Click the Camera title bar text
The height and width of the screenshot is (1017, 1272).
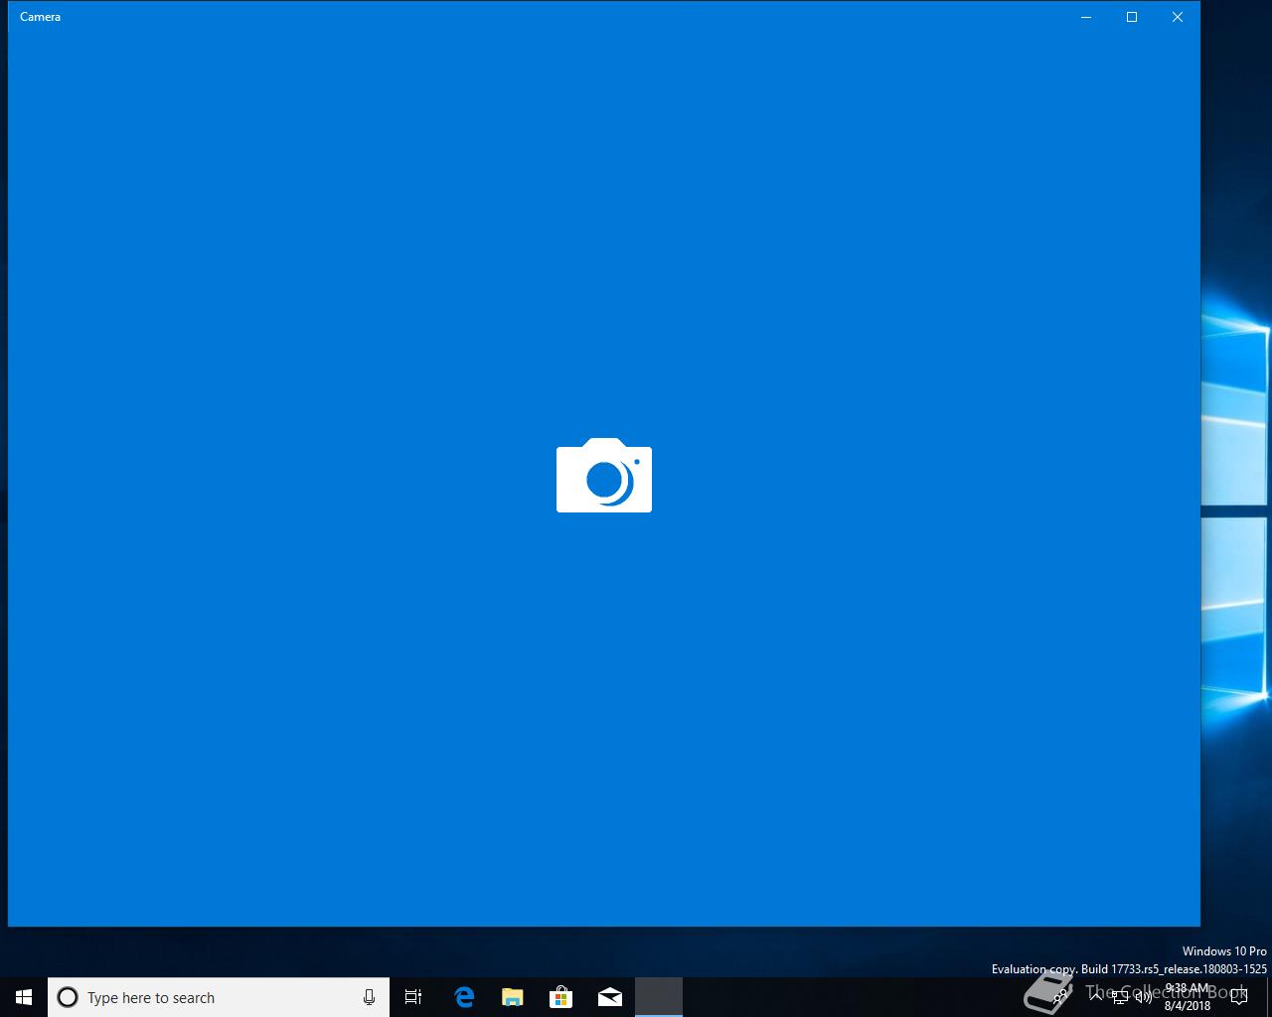tap(40, 17)
